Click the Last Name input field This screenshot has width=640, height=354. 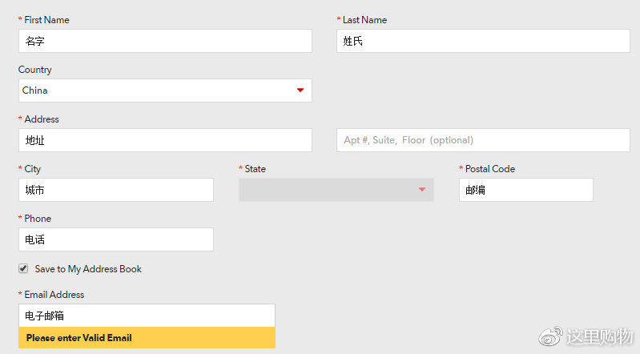coord(483,41)
